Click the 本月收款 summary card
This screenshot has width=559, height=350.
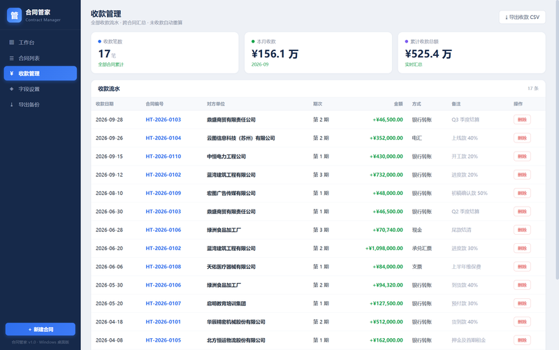pyautogui.click(x=318, y=53)
